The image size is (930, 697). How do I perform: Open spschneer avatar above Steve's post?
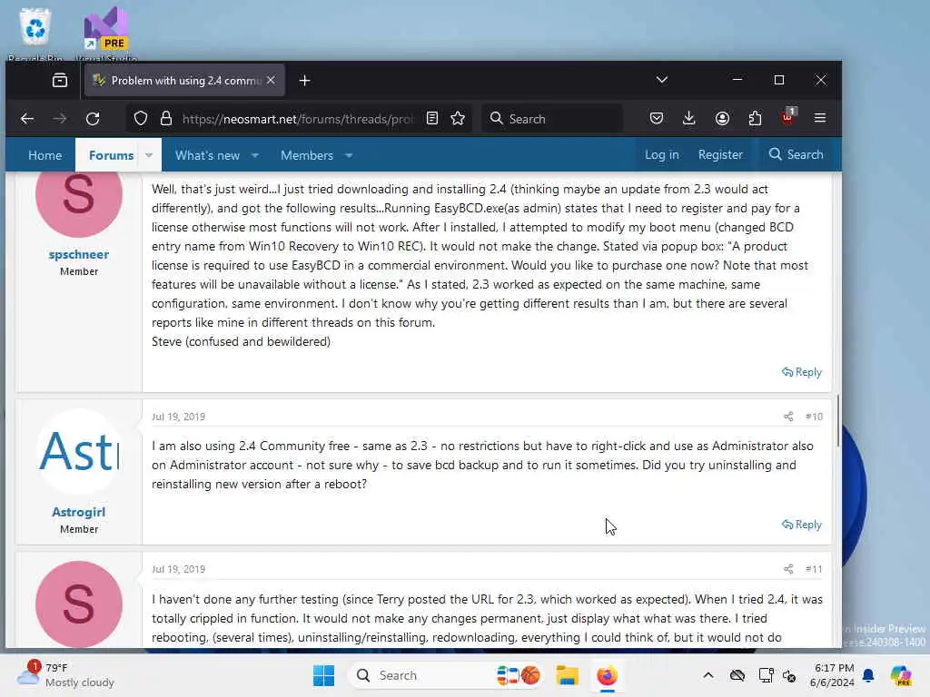point(79,202)
